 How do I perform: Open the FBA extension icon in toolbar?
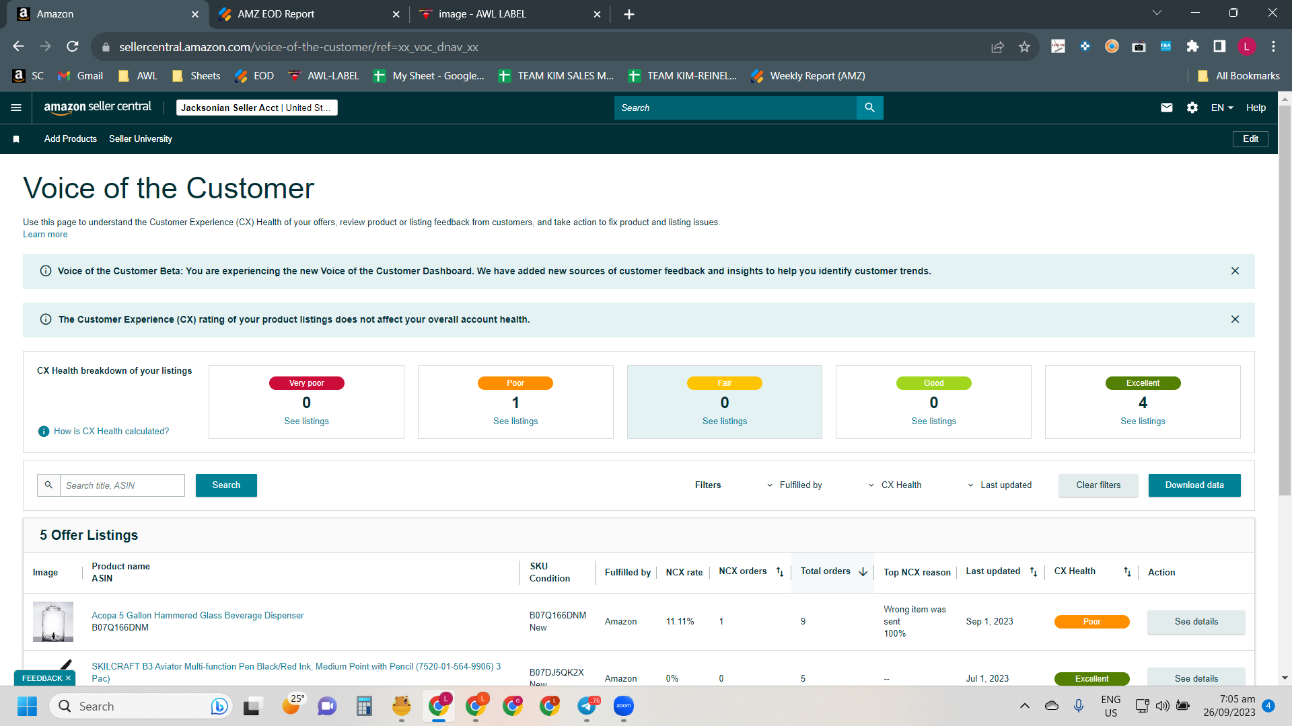[1165, 46]
